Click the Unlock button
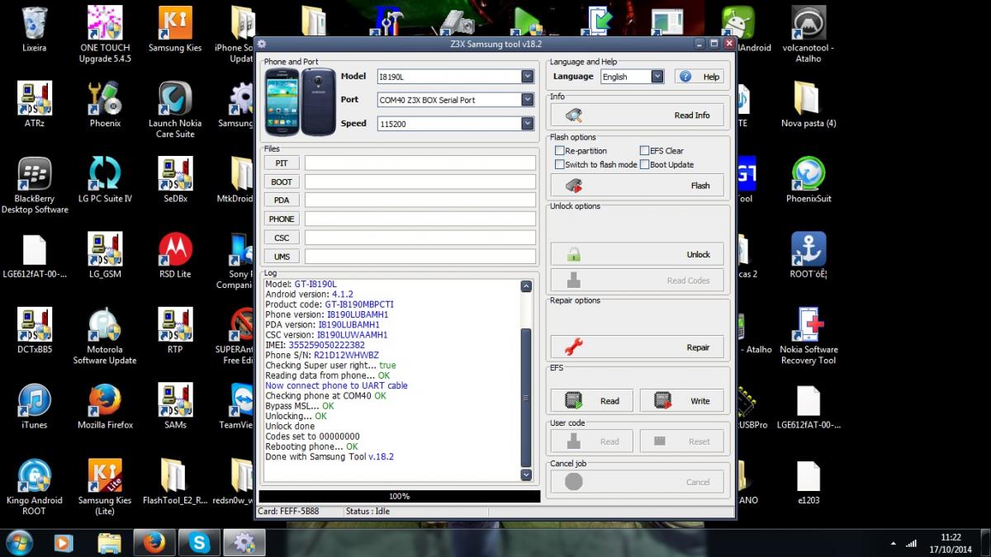This screenshot has width=991, height=557. (637, 255)
